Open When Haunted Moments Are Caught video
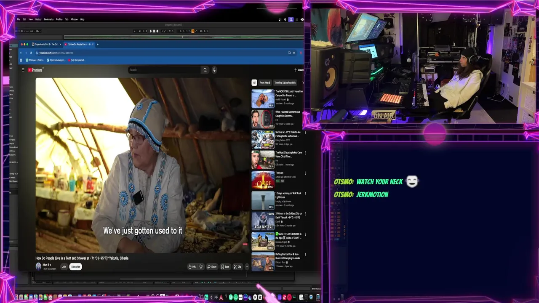The image size is (539, 303). coord(263,119)
